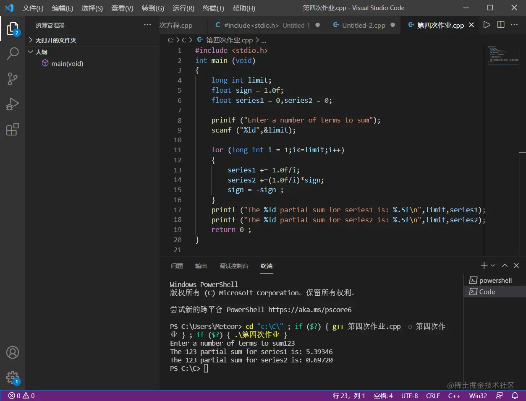The image size is (526, 401).
Task: Maximize the terminal panel size
Action: (x=505, y=266)
